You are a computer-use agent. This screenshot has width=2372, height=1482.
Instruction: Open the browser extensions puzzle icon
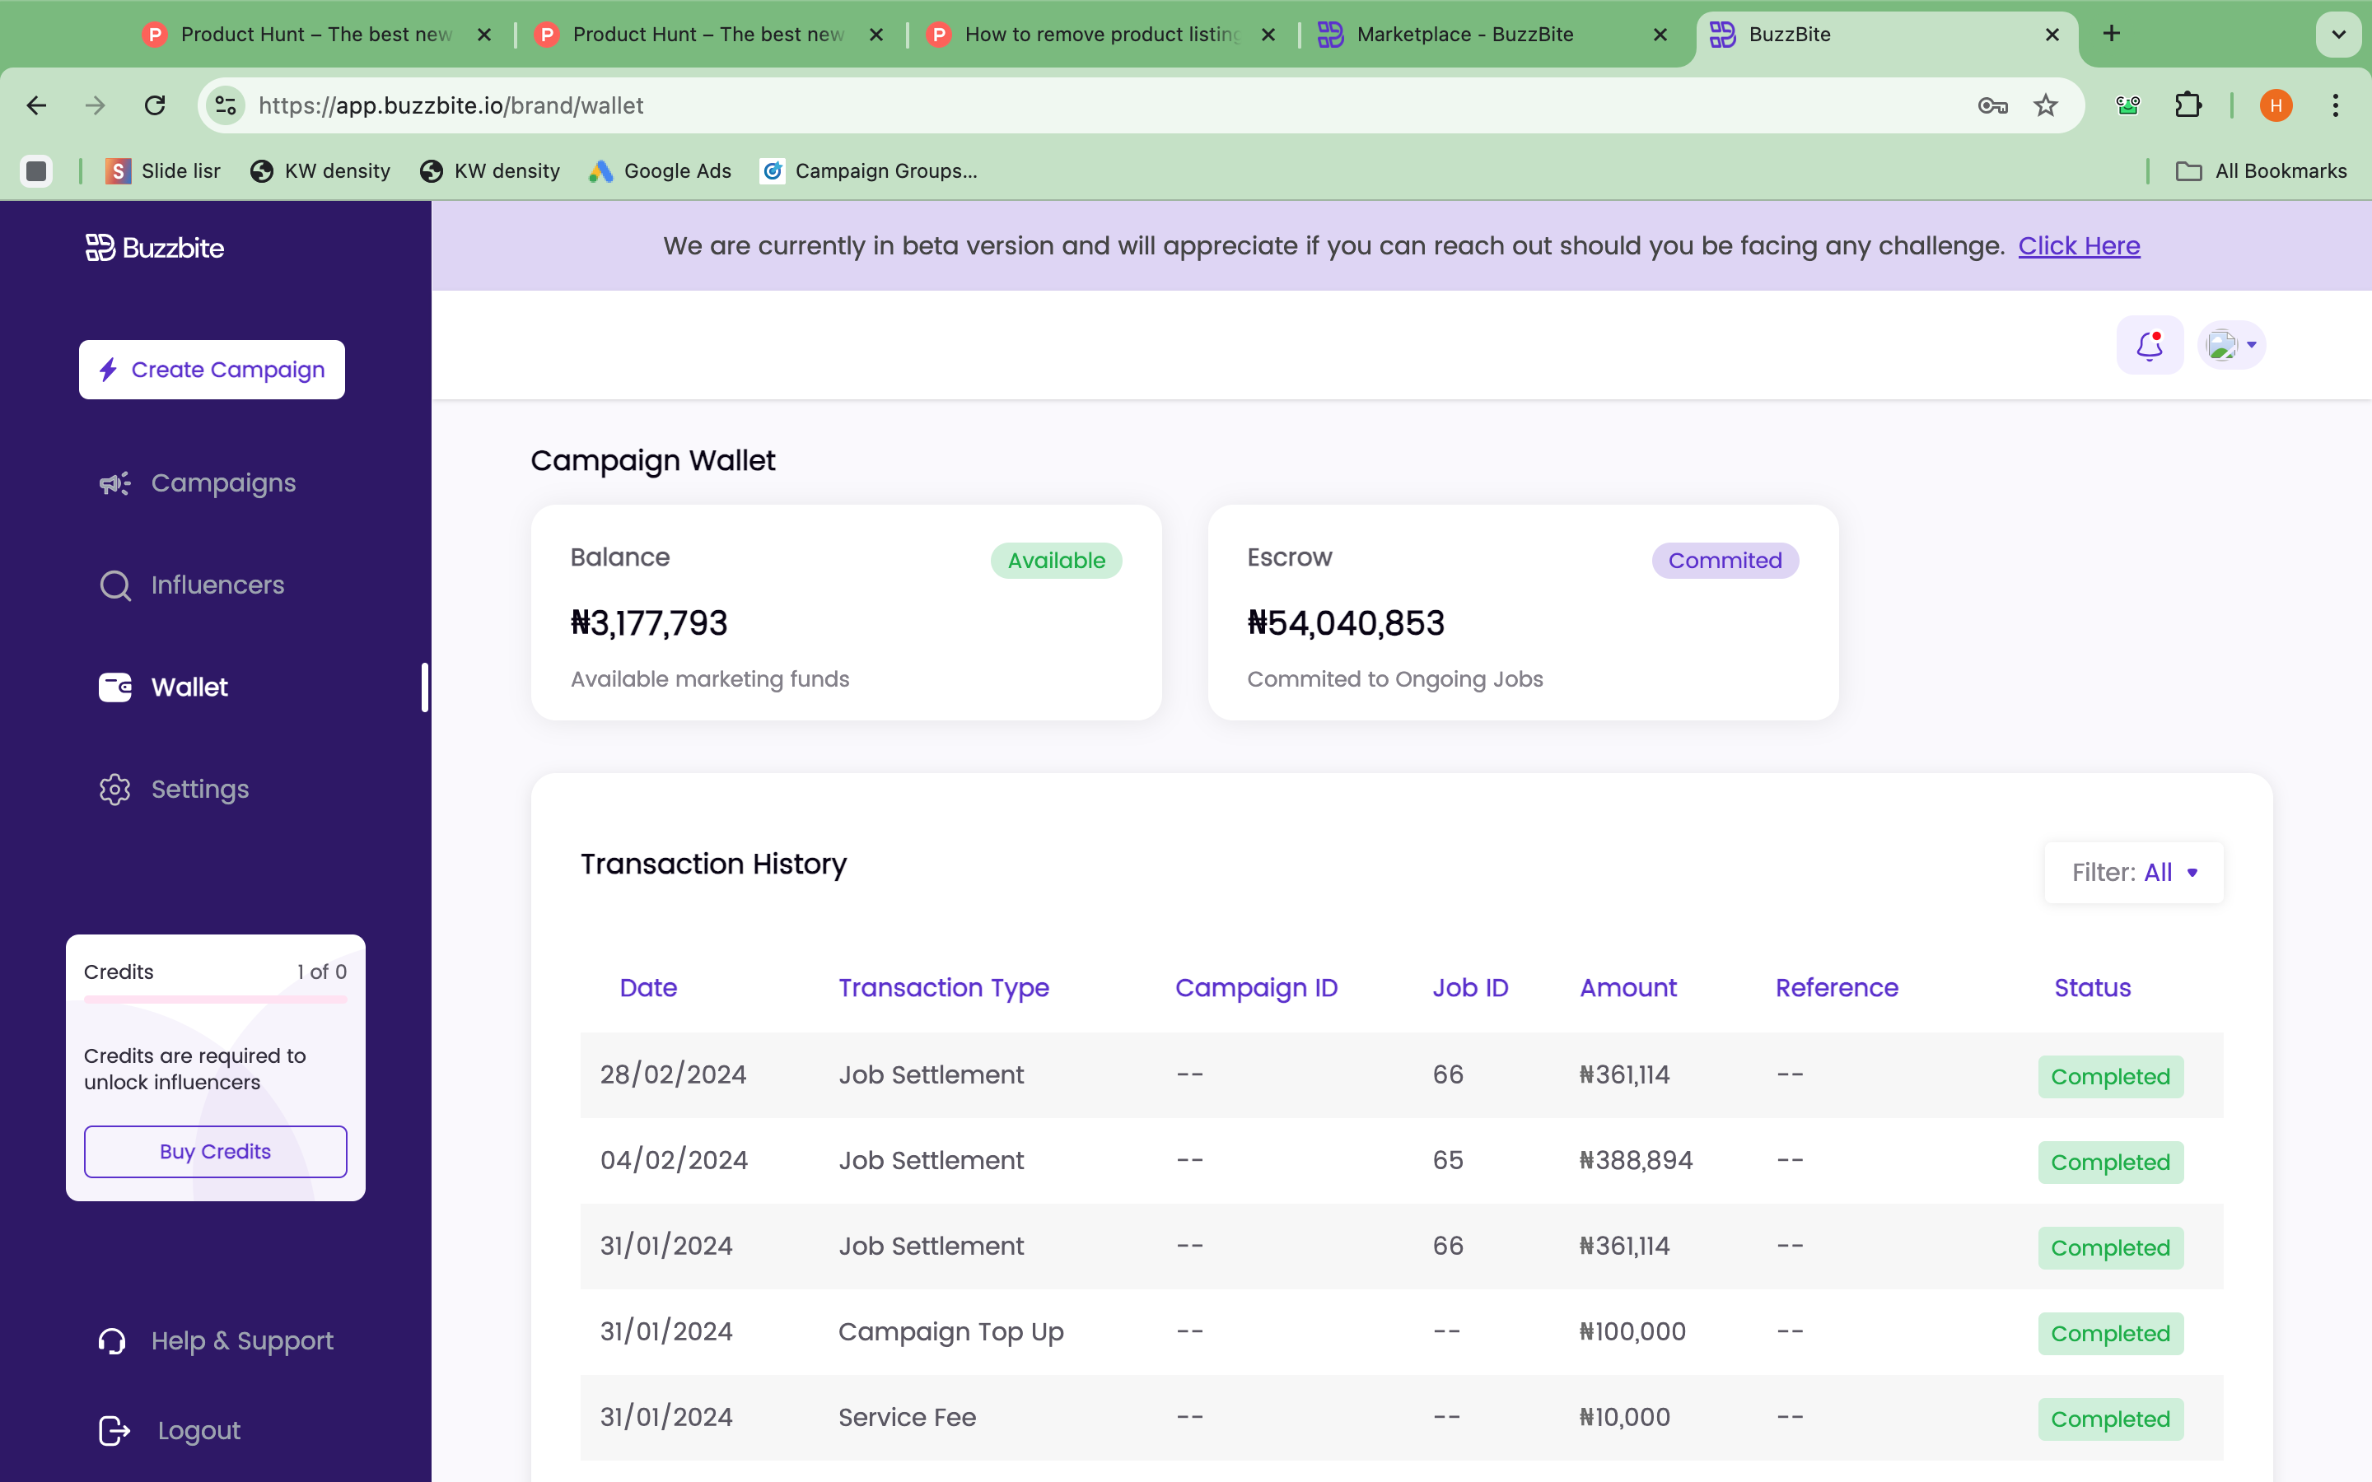2188,106
